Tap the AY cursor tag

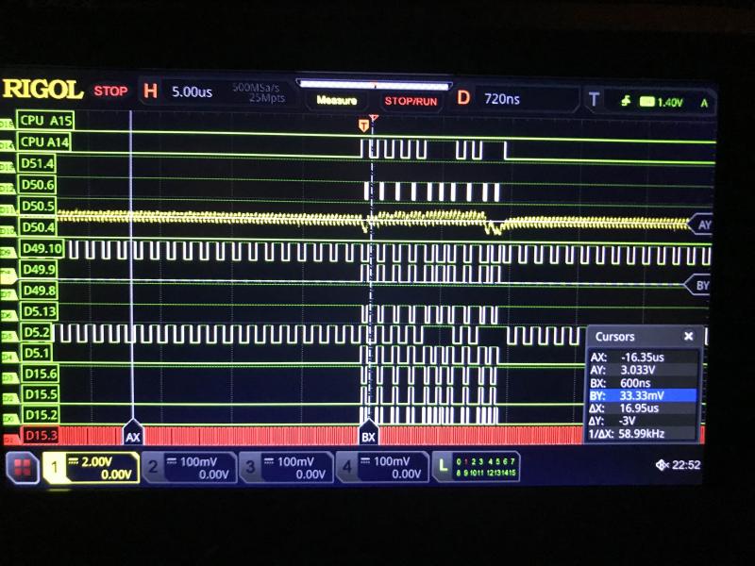(x=701, y=225)
